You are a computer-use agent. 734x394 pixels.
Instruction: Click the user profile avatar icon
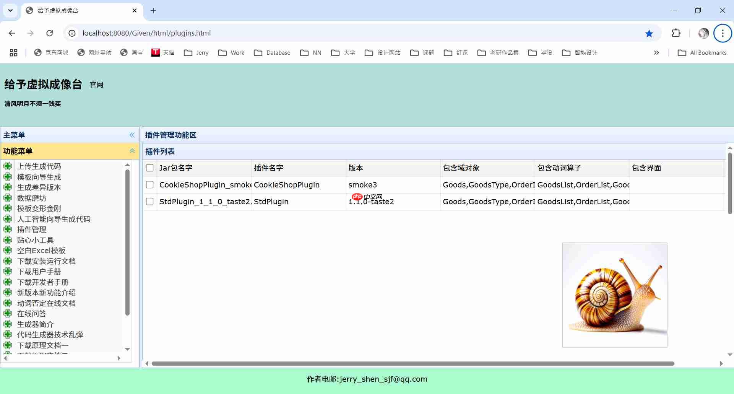pyautogui.click(x=703, y=33)
